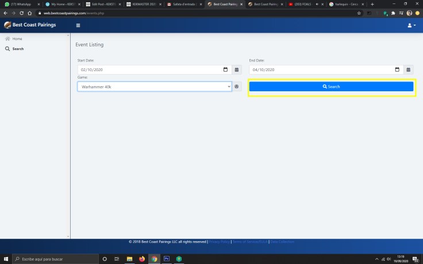Click calendar button beside End Date field
The width and height of the screenshot is (423, 264).
point(409,69)
